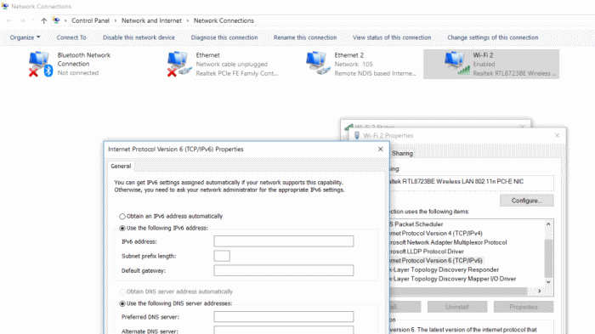Select Link-Layer Topology Discovery Mapper I/O Driver
The width and height of the screenshot is (595, 334).
coord(453,279)
